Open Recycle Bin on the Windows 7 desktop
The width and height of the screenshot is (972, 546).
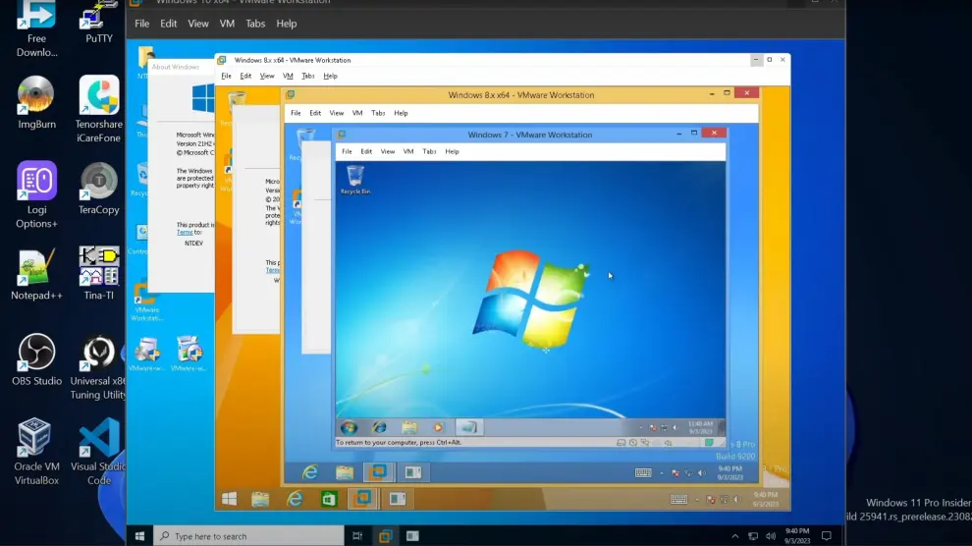point(354,178)
